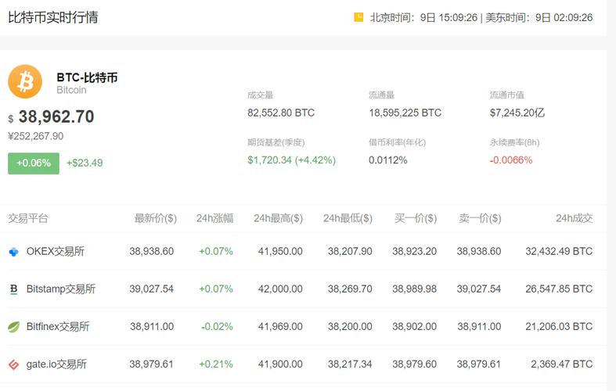Click the OKEX exchange blue logo icon
Screen dimensions: 616x391
(x=14, y=252)
